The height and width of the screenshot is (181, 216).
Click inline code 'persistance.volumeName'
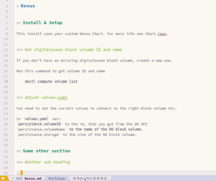tap(42, 130)
